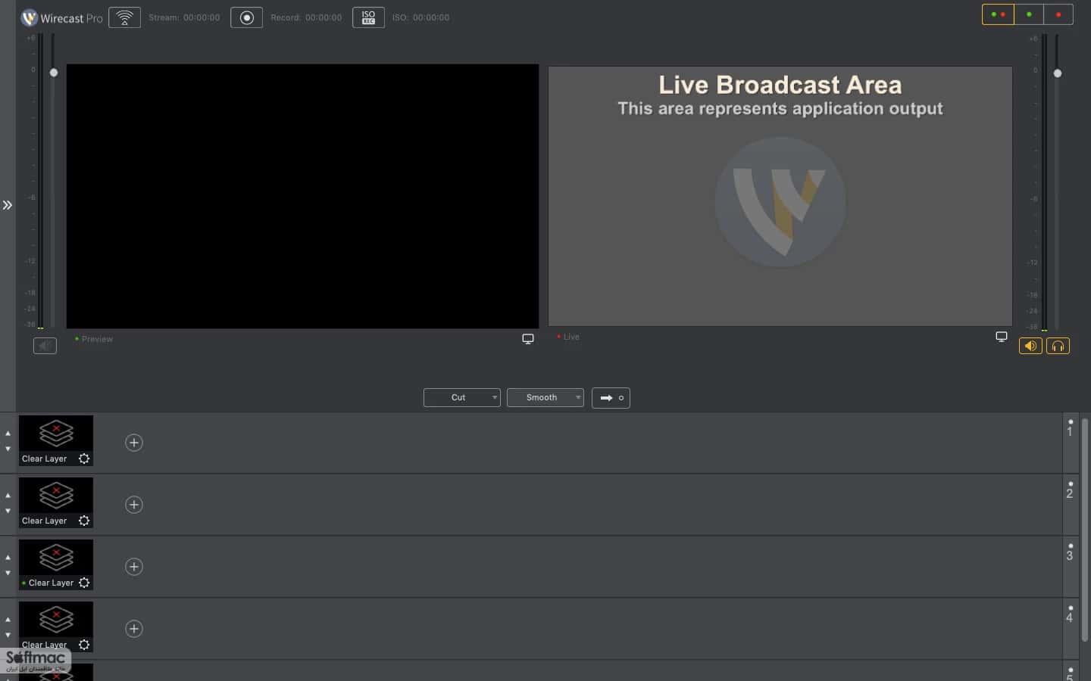The height and width of the screenshot is (681, 1091).
Task: Toggle headphones monitoring button
Action: pyautogui.click(x=1058, y=346)
